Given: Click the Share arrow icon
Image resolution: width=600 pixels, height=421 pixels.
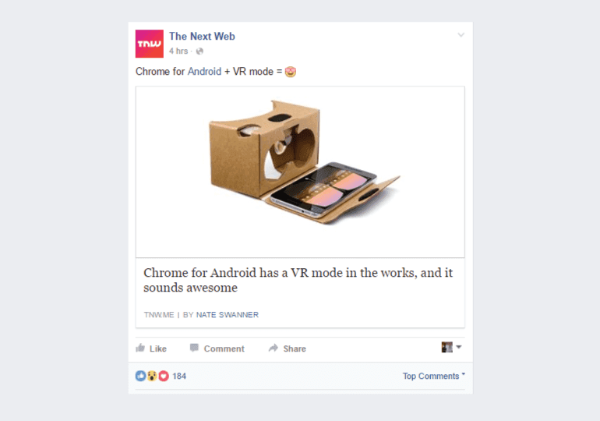Looking at the screenshot, I should coord(274,348).
